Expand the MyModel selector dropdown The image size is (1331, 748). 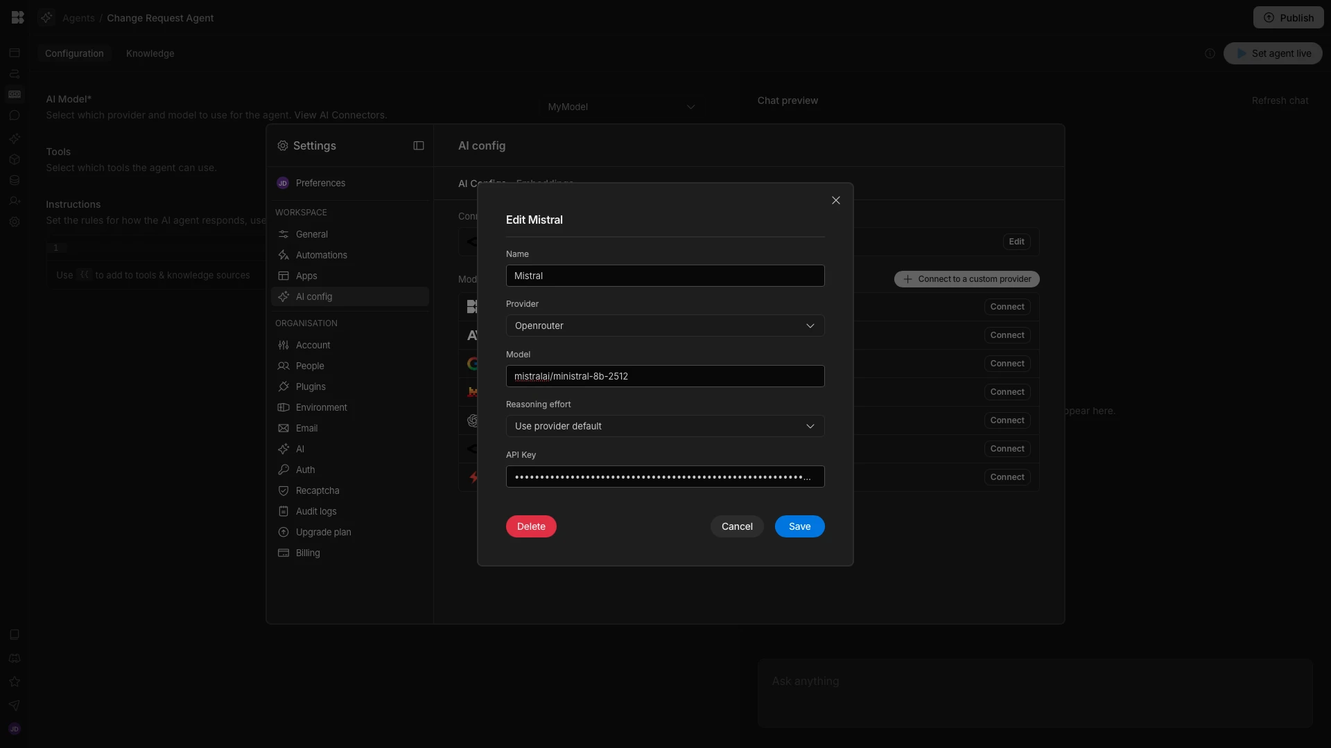pos(620,107)
